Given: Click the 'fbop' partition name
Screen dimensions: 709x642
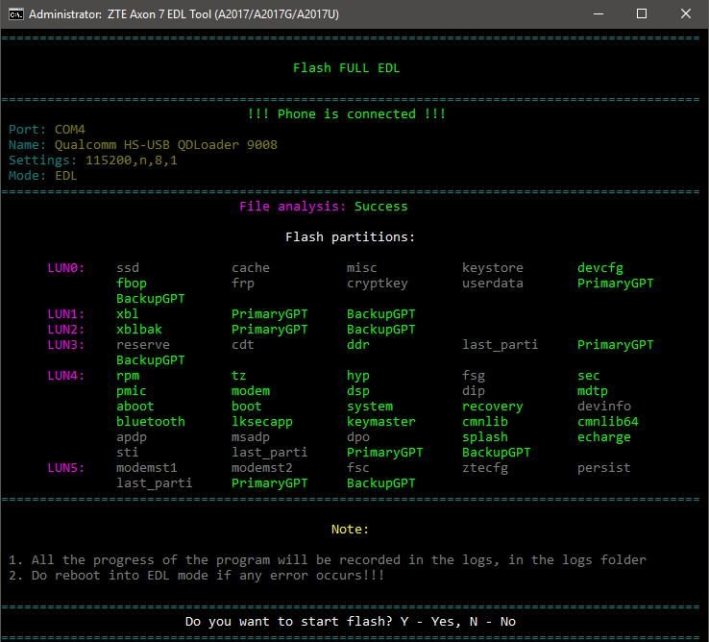Looking at the screenshot, I should coord(131,284).
